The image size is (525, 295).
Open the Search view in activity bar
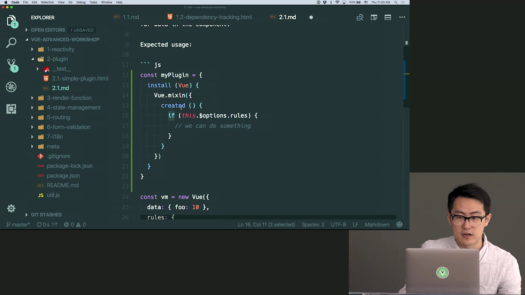tap(11, 43)
